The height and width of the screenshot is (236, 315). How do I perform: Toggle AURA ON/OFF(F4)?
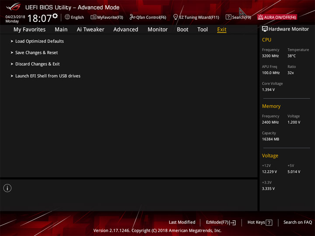277,17
